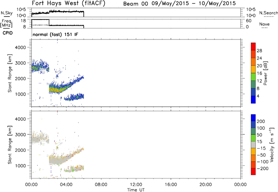This screenshot has width=278, height=192.
Task: Select the date range "09/May/2015 - 10/May/2015"
Action: pos(194,3)
